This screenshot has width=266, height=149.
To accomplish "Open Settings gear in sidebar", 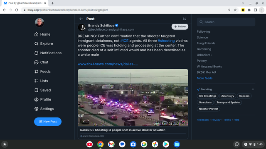I will (x=36, y=109).
